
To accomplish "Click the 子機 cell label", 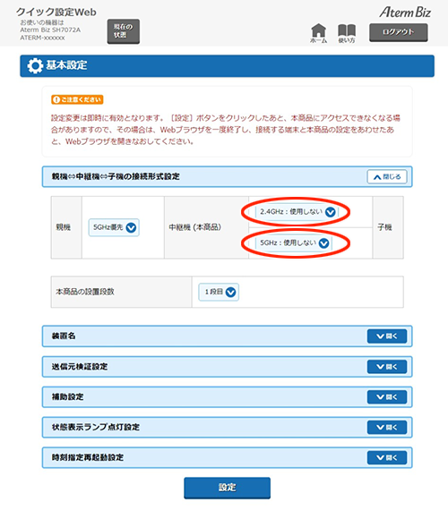I will tap(384, 227).
